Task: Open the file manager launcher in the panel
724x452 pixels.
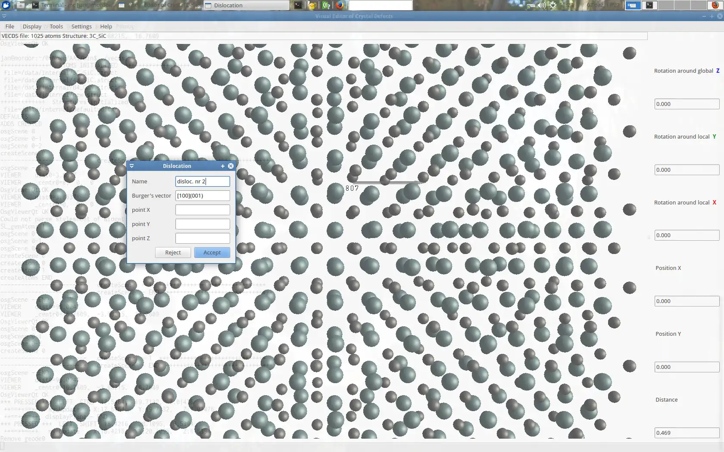Action: (x=20, y=5)
